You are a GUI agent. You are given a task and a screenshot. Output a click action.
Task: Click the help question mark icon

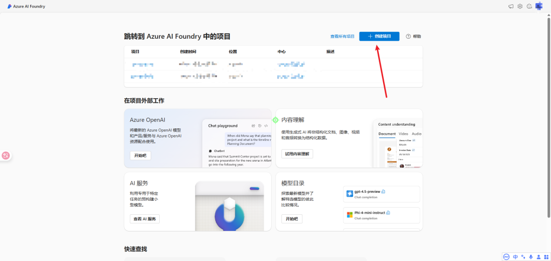click(x=408, y=36)
